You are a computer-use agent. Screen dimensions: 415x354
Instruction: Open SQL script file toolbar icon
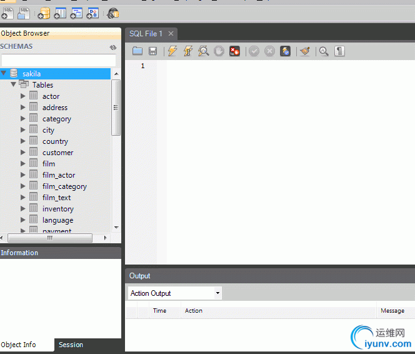point(24,13)
